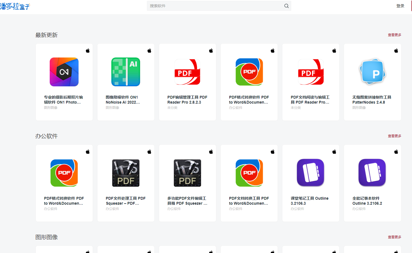Click Apple badge on PDF文档转换工具 card
412x253 pixels.
pos(273,152)
